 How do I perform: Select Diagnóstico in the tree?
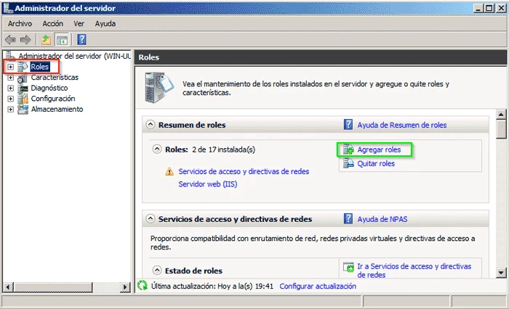coord(49,88)
